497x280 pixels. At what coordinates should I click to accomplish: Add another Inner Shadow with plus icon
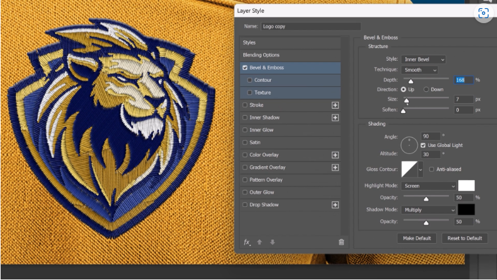[x=335, y=117]
